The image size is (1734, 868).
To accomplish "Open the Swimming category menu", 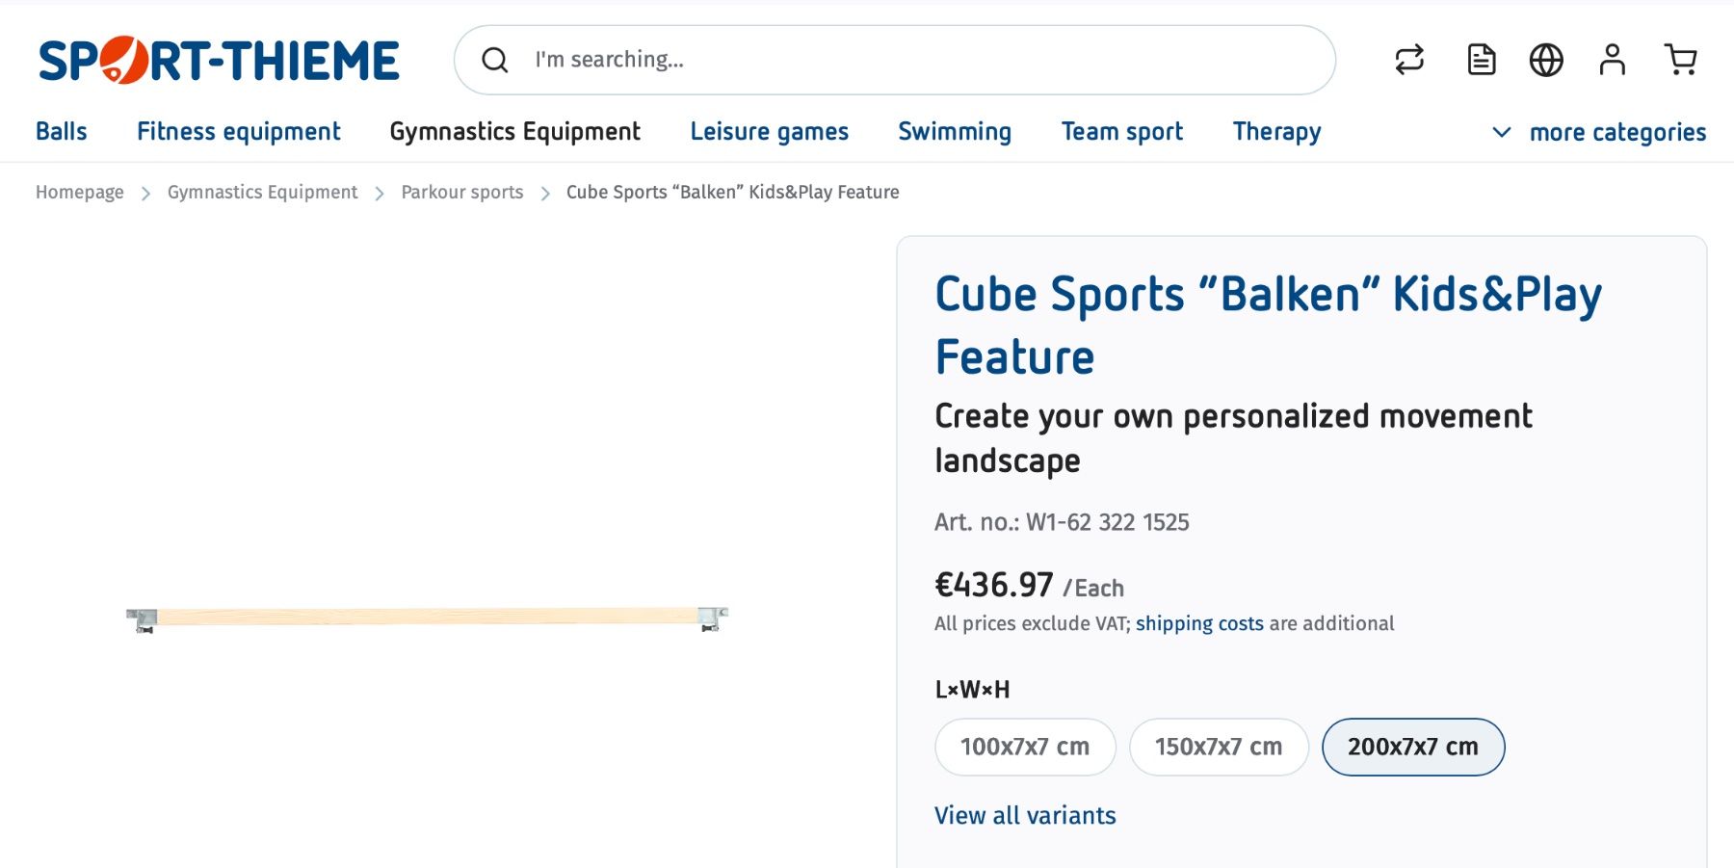I will coord(955,132).
